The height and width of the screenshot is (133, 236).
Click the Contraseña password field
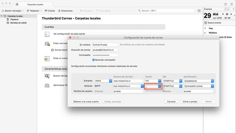[x=105, y=55]
